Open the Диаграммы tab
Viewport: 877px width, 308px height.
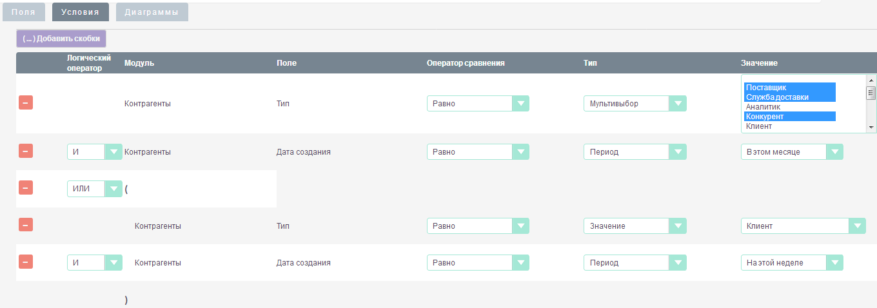click(152, 12)
